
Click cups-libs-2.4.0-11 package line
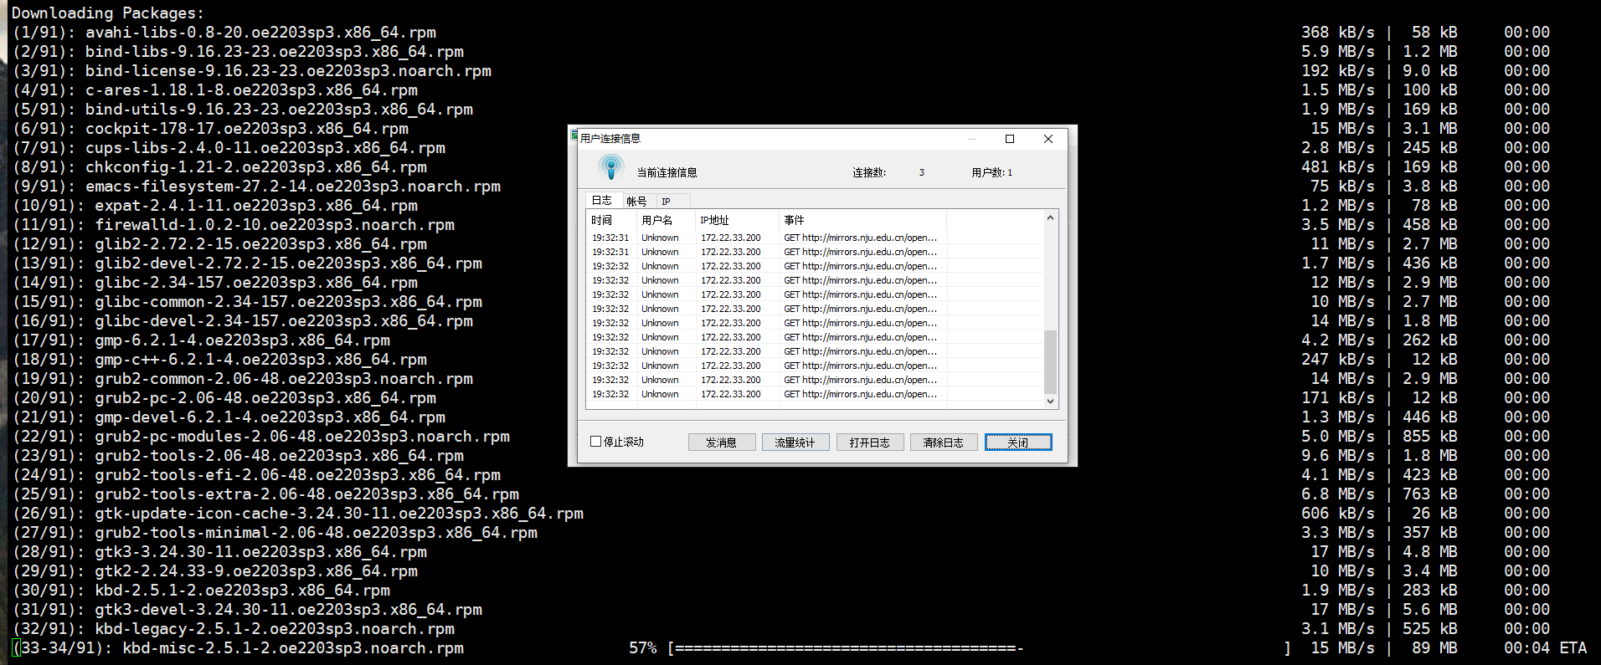pyautogui.click(x=229, y=147)
